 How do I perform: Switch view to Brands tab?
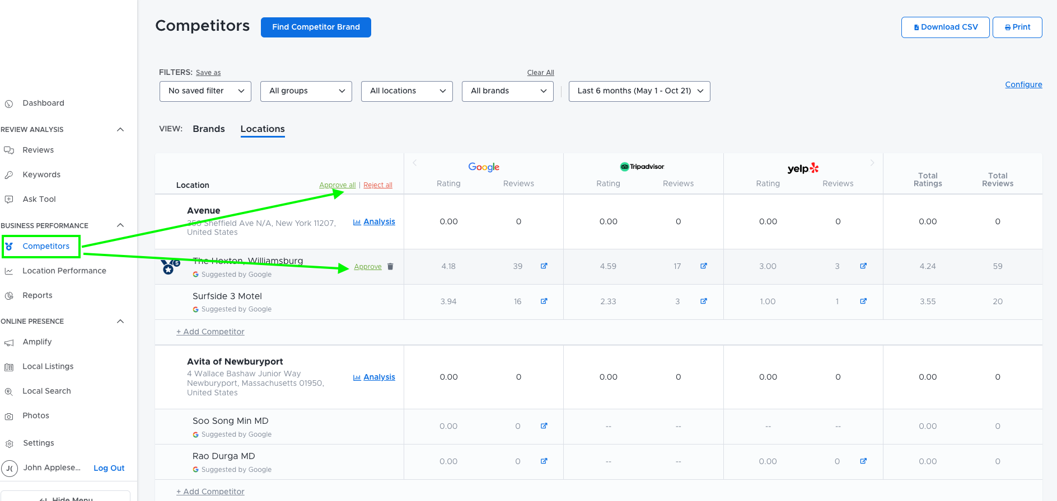[x=209, y=129]
